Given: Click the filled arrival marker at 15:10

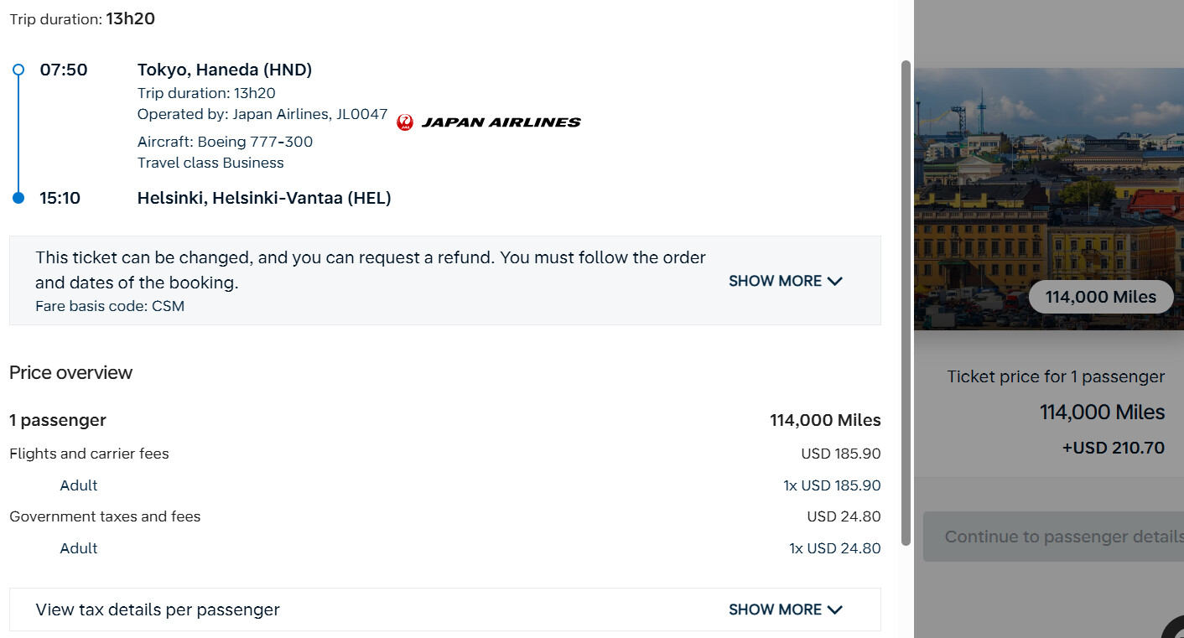Looking at the screenshot, I should 18,198.
